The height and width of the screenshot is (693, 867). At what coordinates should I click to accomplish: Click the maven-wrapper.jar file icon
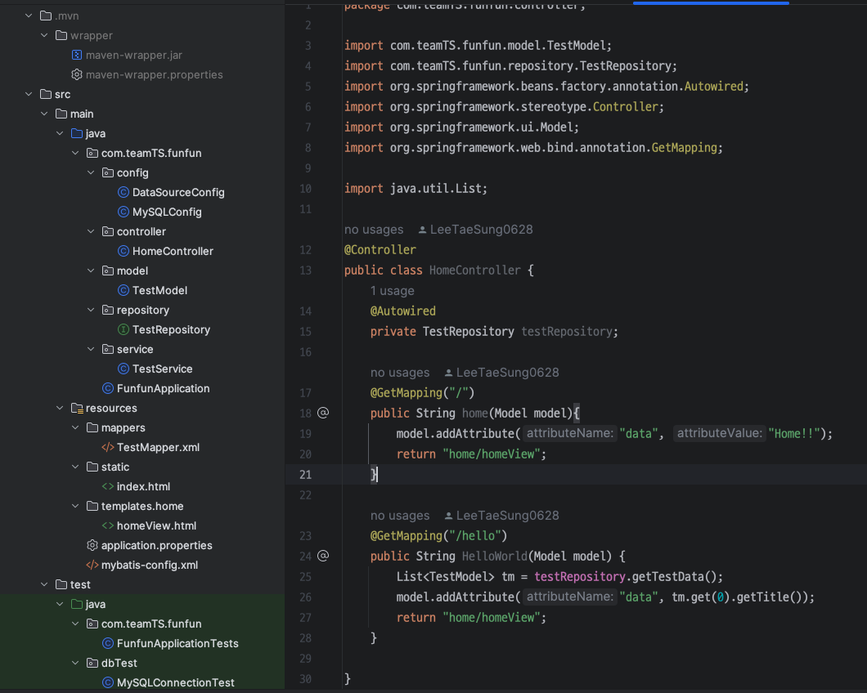[77, 55]
